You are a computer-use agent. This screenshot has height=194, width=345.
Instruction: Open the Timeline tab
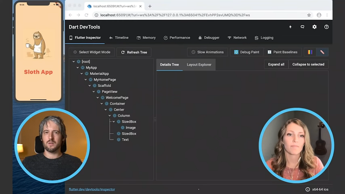pyautogui.click(x=119, y=38)
